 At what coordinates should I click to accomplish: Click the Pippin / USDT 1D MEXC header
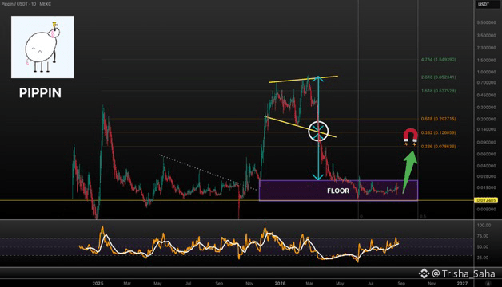pyautogui.click(x=26, y=4)
